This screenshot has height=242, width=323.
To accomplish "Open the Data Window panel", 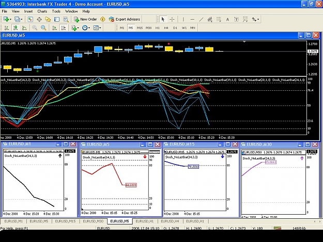I will 39,19.
